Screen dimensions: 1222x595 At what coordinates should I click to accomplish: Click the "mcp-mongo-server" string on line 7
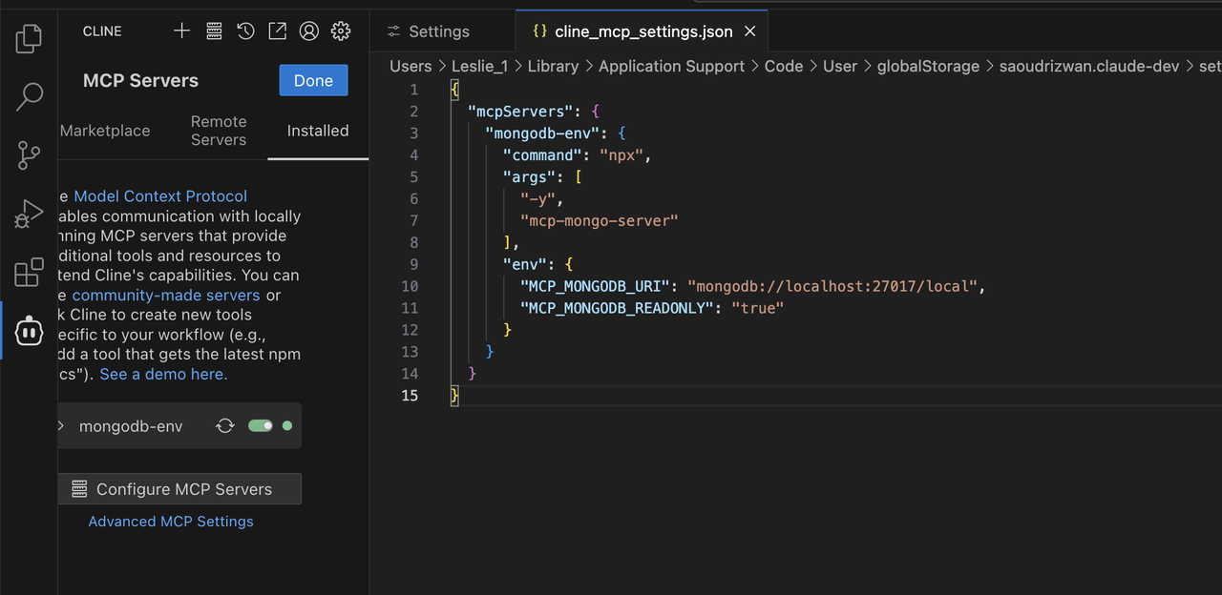pos(599,220)
